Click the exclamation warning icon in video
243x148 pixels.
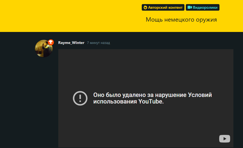(80, 98)
